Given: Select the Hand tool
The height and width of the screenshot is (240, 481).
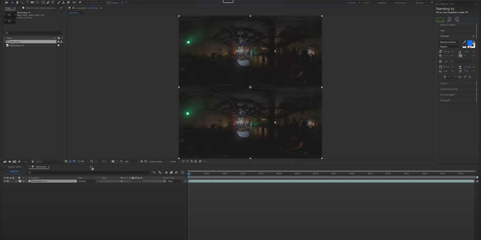Looking at the screenshot, I should 17,3.
